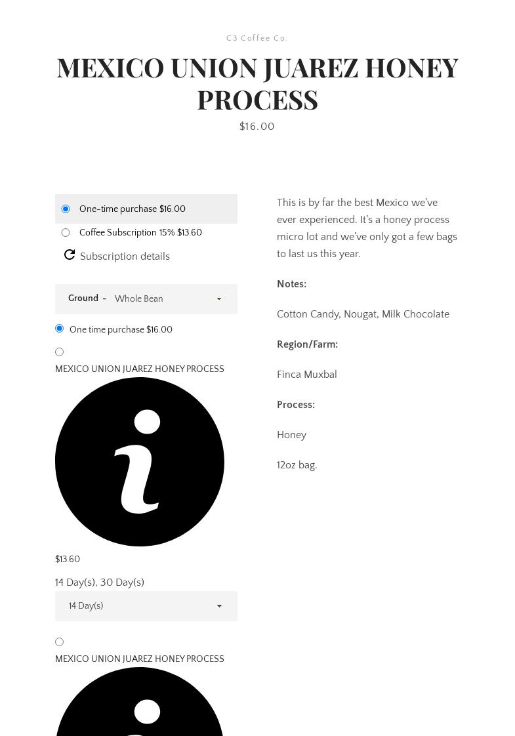
Task: Click the main product title heading
Action: (x=257, y=83)
